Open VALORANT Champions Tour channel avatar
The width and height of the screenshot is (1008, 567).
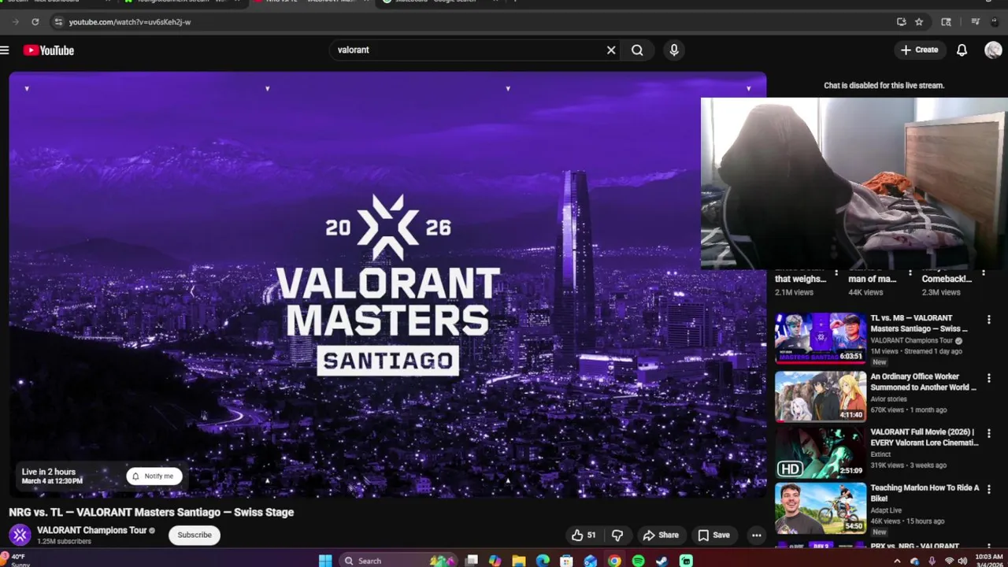point(20,535)
